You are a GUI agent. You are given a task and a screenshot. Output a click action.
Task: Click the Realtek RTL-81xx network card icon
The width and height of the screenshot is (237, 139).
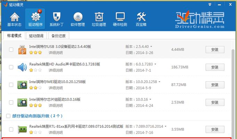22,130
